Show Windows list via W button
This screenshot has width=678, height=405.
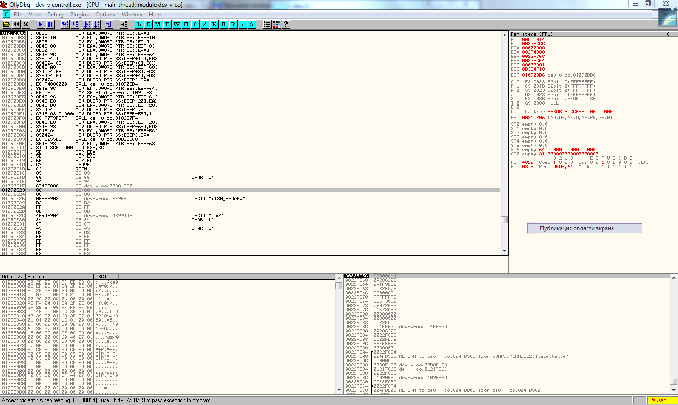[176, 24]
